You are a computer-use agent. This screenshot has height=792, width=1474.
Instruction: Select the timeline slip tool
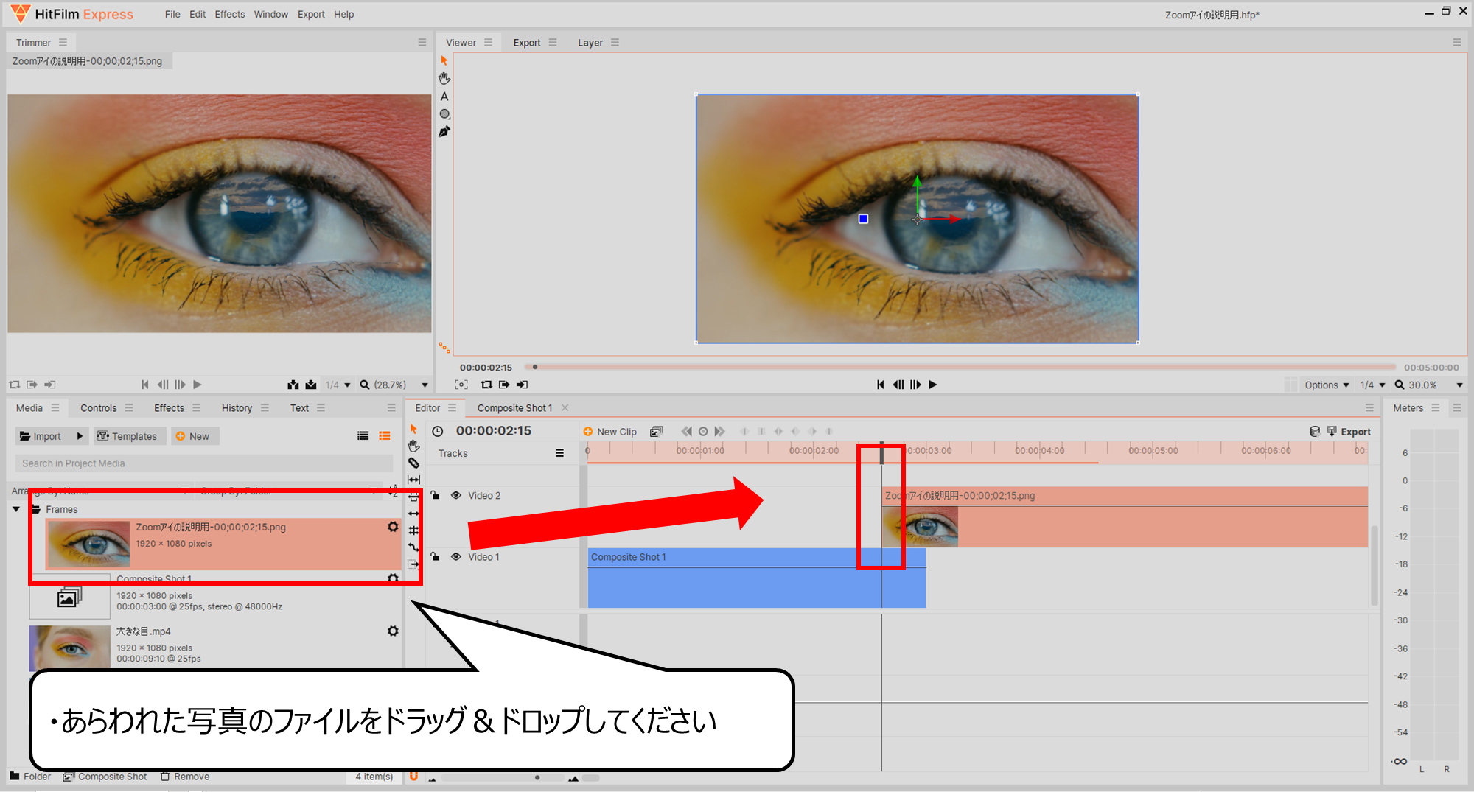(413, 480)
